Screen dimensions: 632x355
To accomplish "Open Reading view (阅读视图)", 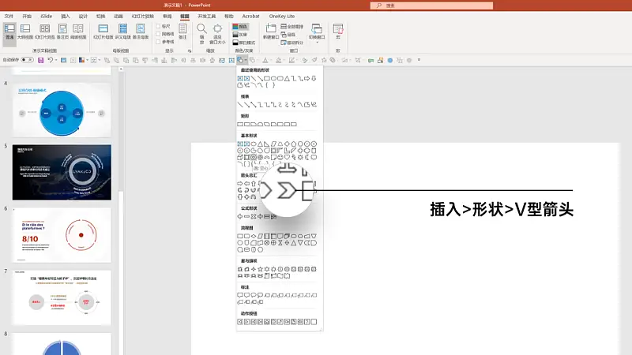I will click(x=78, y=32).
